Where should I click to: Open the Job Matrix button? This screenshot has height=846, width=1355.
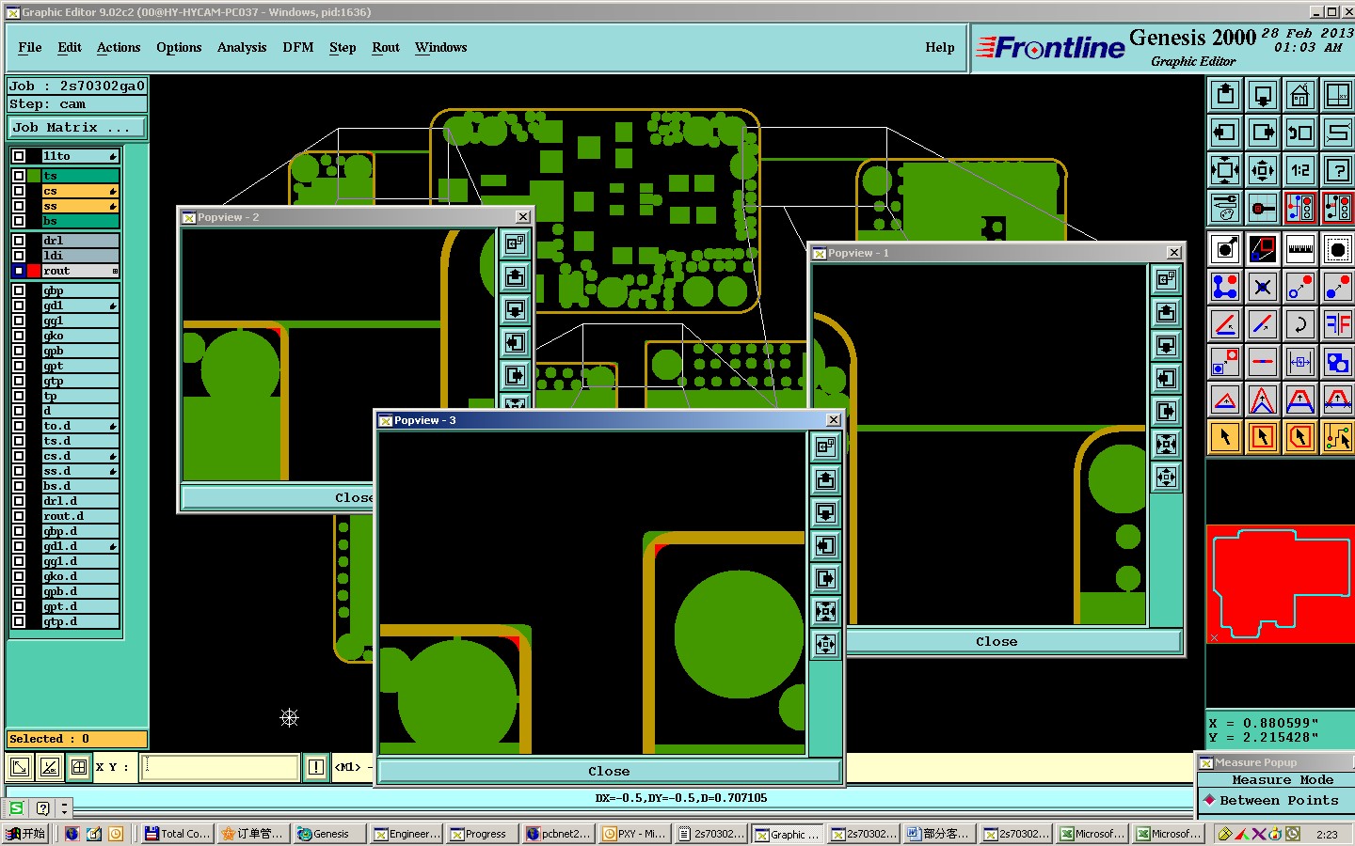click(x=77, y=127)
